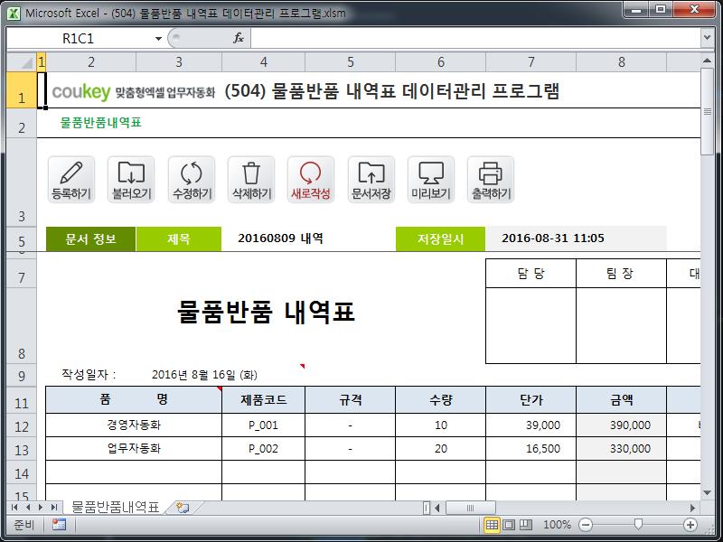
Task: Save the document with 문서저장 icon
Action: tap(371, 180)
